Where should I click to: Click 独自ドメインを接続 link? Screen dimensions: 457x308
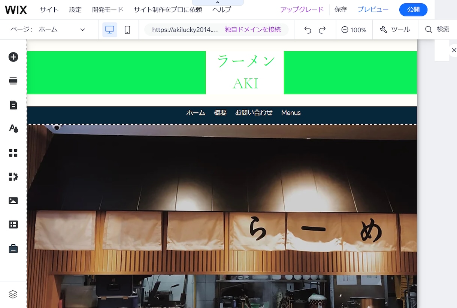click(x=253, y=30)
